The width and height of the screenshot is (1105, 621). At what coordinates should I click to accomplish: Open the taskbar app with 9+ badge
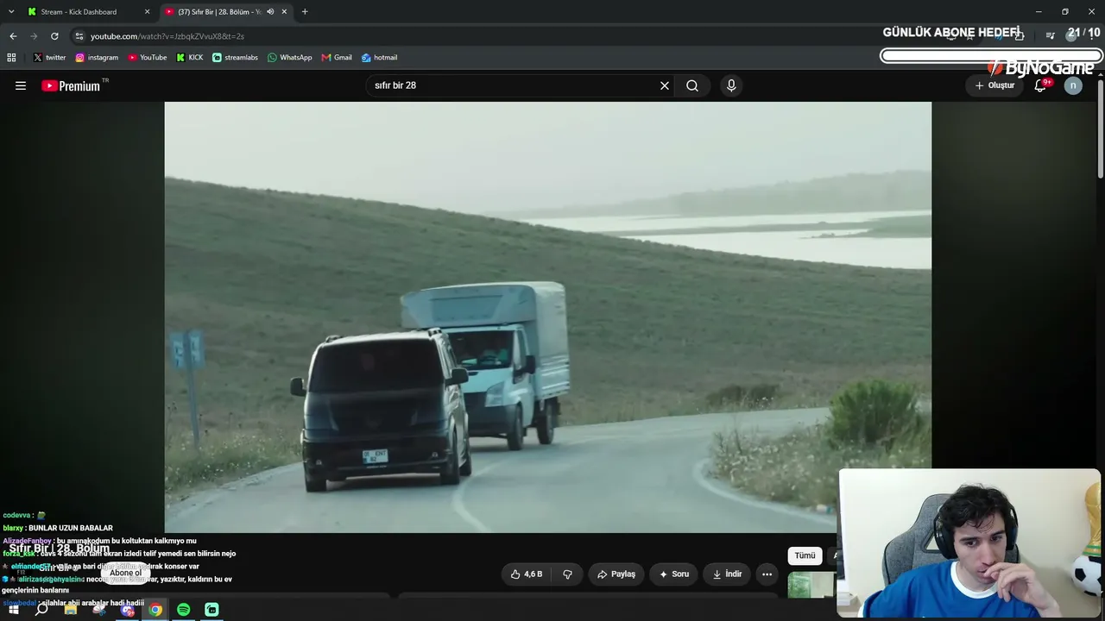point(128,610)
